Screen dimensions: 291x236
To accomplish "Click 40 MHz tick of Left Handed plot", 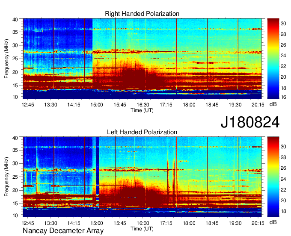I will coord(15,138).
